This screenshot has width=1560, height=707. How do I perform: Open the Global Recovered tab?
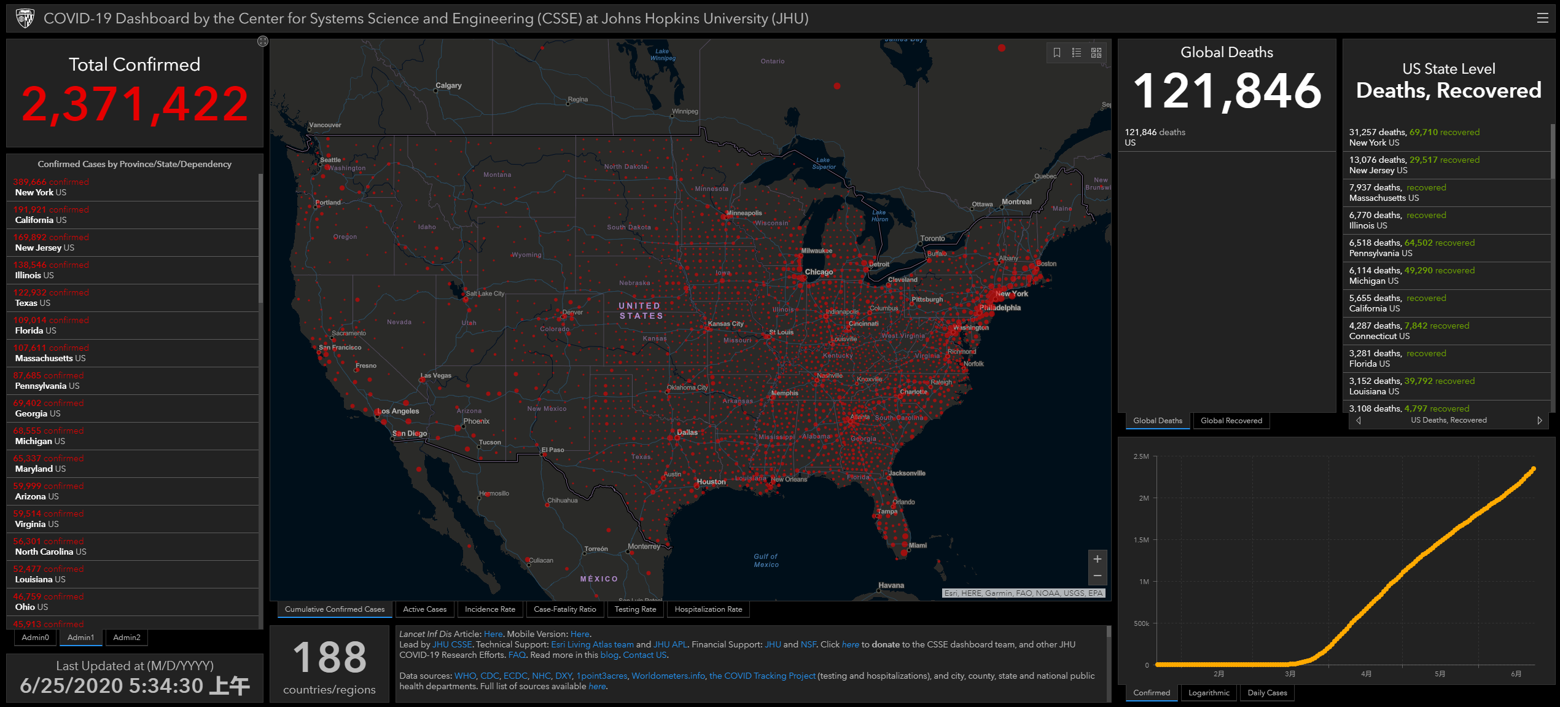(1231, 421)
